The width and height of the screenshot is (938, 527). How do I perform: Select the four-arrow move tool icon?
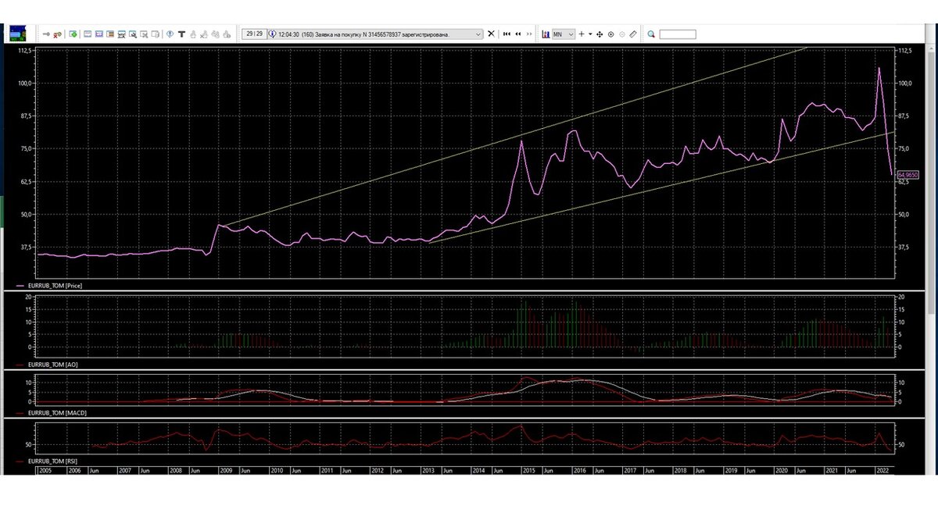point(600,34)
